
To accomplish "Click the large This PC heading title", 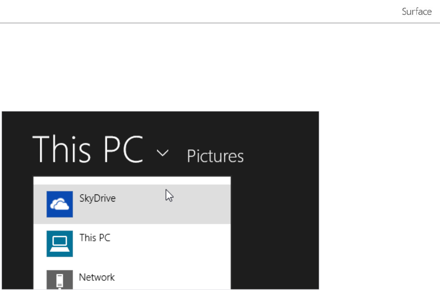I will click(x=88, y=149).
